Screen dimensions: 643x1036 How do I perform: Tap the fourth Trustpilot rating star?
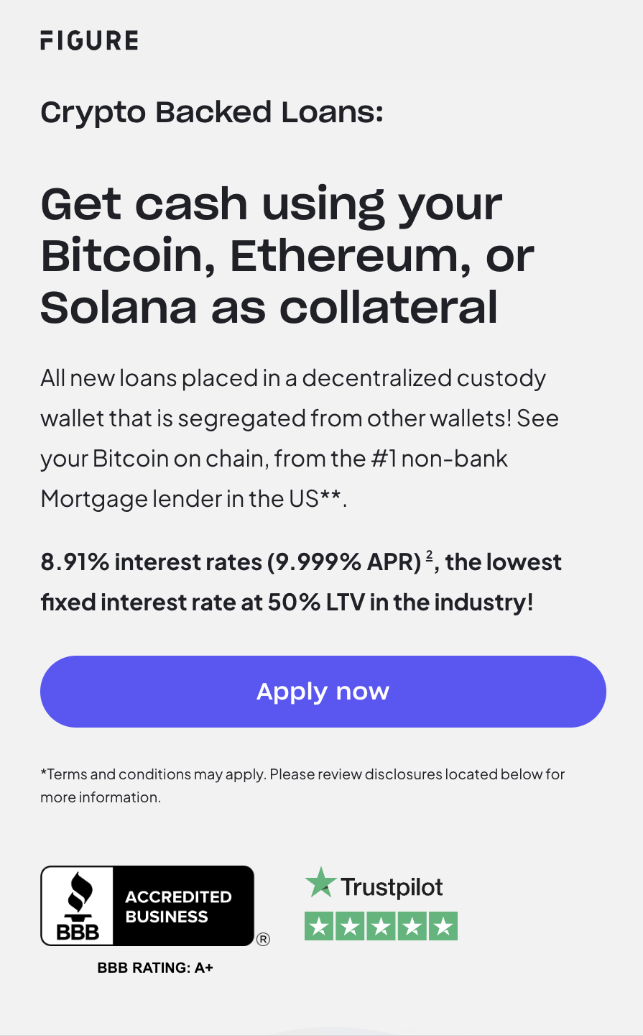point(412,927)
